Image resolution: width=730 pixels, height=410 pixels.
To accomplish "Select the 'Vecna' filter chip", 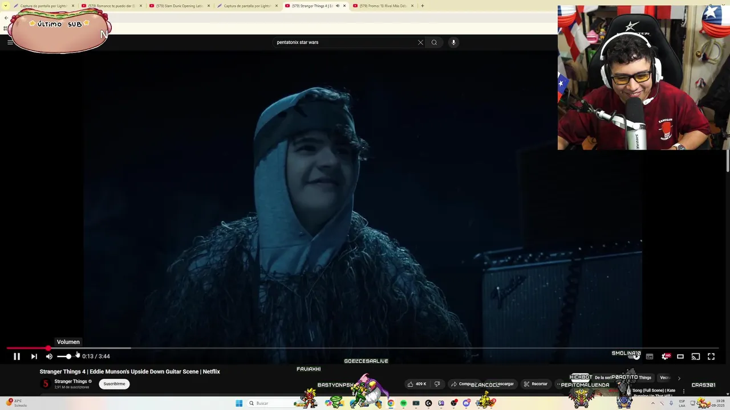I will coord(665,378).
